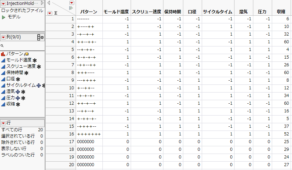Select サイクルタイム in the columns list
The width and height of the screenshot is (292, 170).
click(21, 85)
